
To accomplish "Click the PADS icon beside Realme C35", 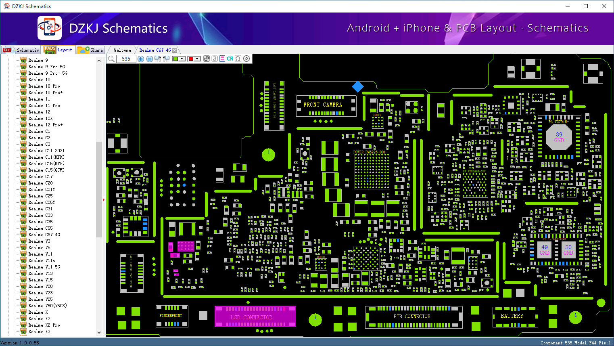I will coord(23,222).
